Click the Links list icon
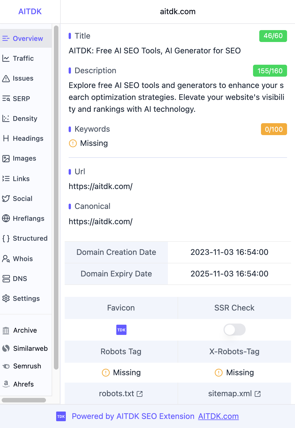Viewport: 295px width, 428px height. 6,179
